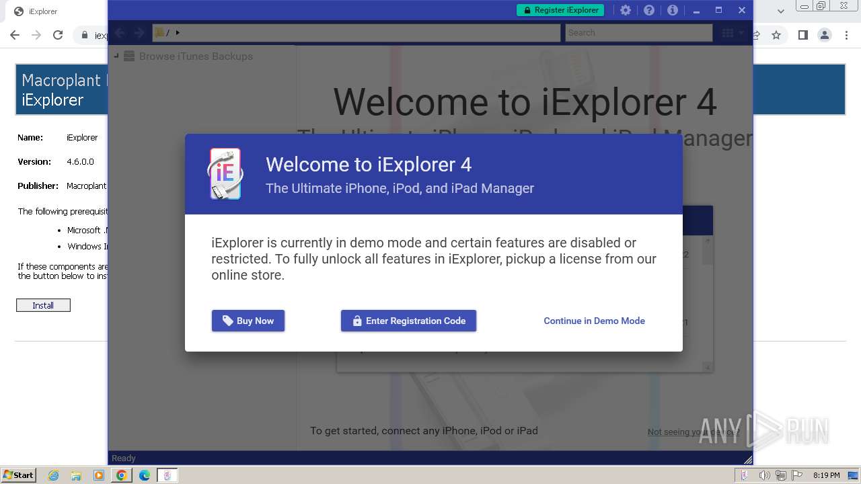Click the Install button on the Chrome page
The width and height of the screenshot is (861, 484).
point(43,305)
